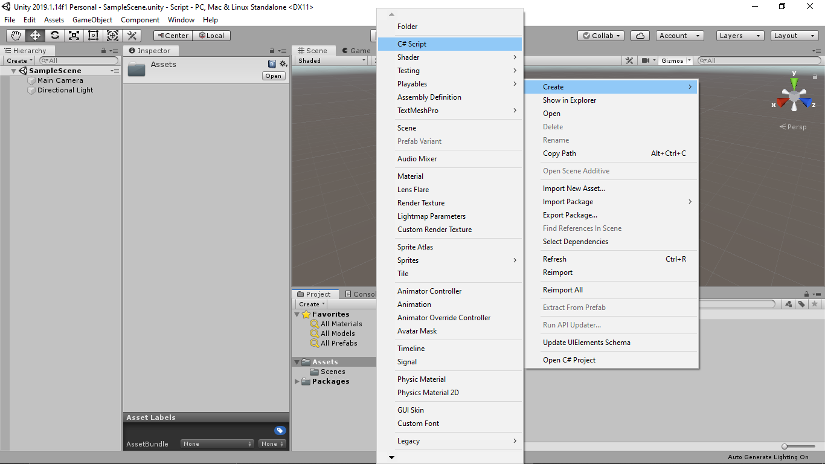825x464 pixels.
Task: Toggle pivot Center button
Action: [x=173, y=36]
